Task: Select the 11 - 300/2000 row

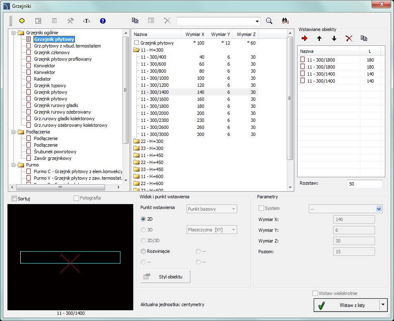Action: 199,113
